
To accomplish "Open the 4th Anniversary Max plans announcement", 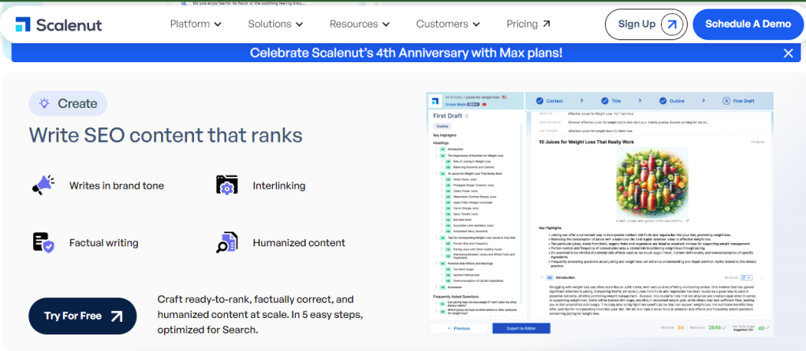I will point(406,54).
